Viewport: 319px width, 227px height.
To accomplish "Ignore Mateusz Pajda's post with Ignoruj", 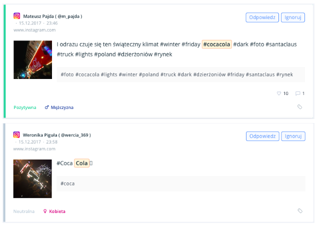I will pos(293,17).
